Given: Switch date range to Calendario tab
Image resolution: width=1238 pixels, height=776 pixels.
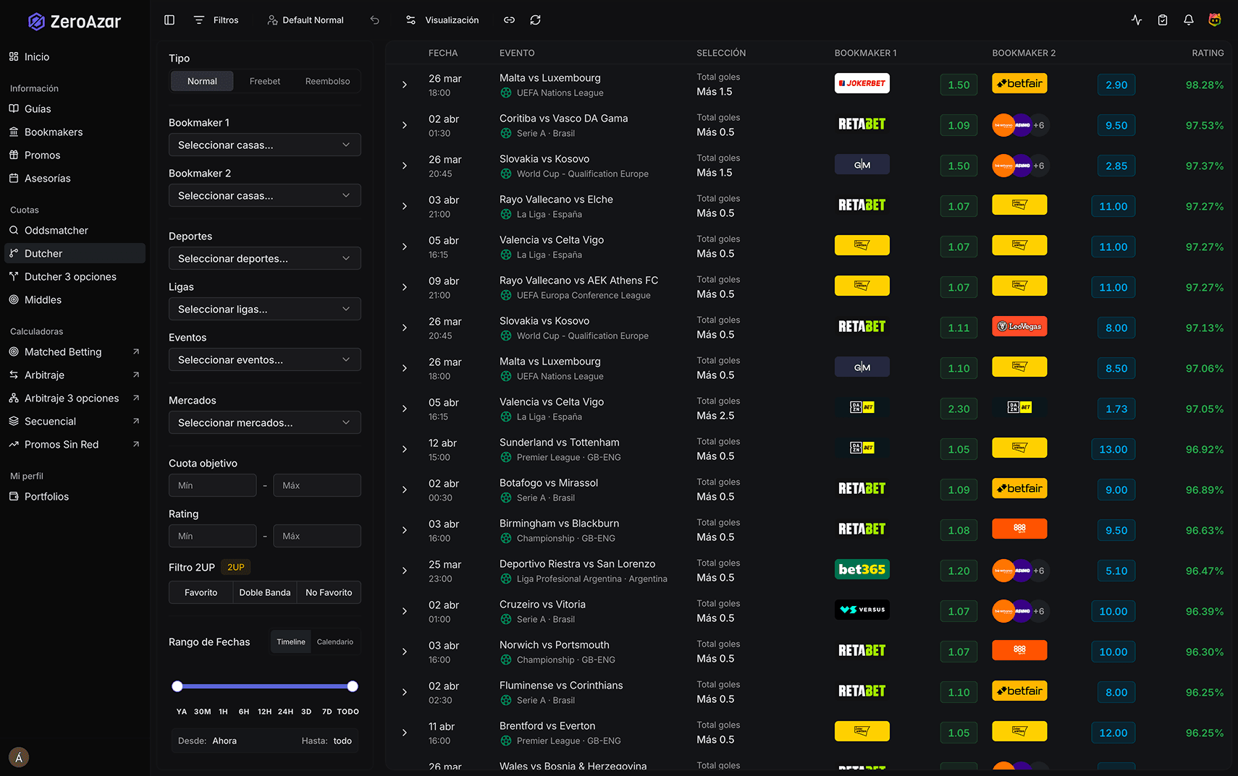Looking at the screenshot, I should pos(335,641).
